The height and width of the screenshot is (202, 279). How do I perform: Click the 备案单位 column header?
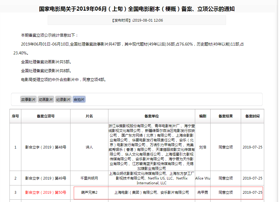(x=152, y=116)
